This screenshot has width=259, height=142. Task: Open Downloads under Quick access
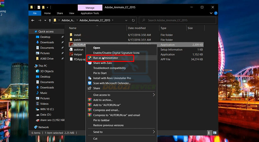47,42
